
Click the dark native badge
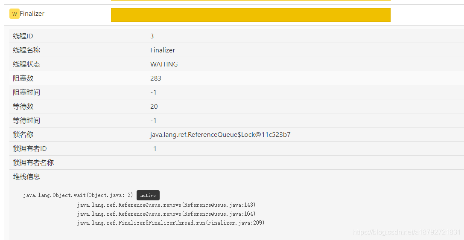click(x=148, y=195)
